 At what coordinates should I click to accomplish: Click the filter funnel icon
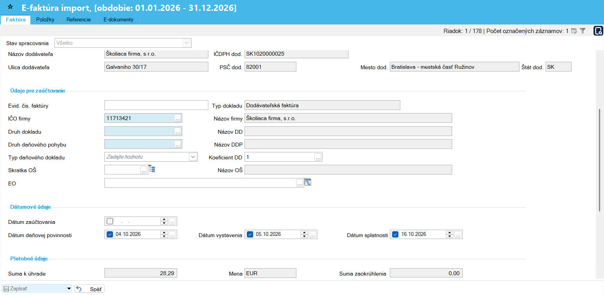pos(583,31)
